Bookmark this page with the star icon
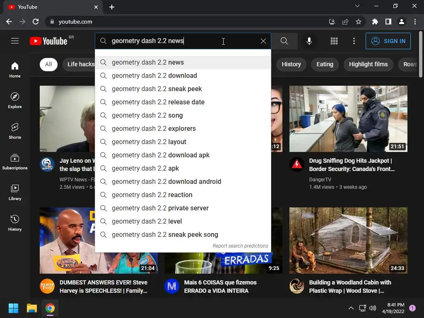The width and height of the screenshot is (424, 318). [359, 22]
